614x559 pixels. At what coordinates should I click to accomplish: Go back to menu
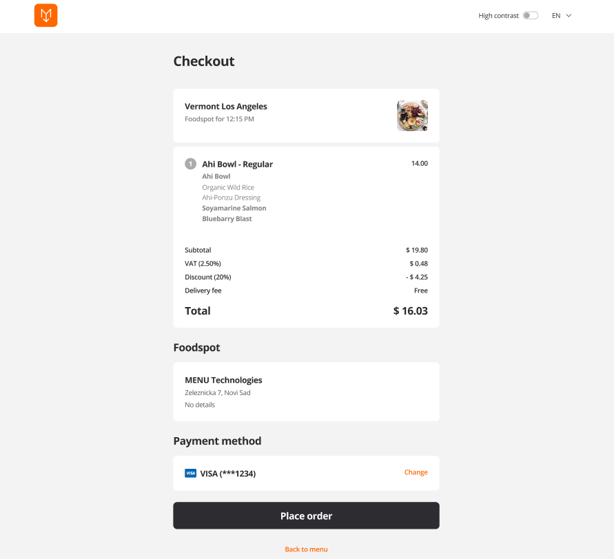pos(306,549)
